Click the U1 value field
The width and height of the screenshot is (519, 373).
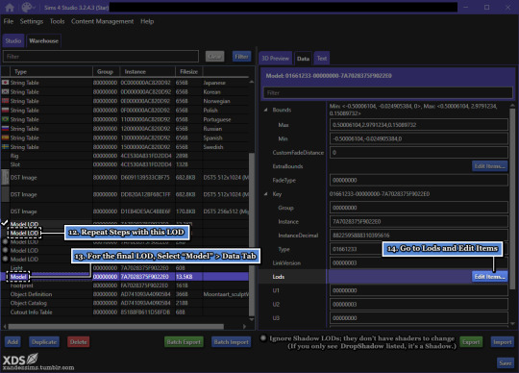[x=419, y=290]
